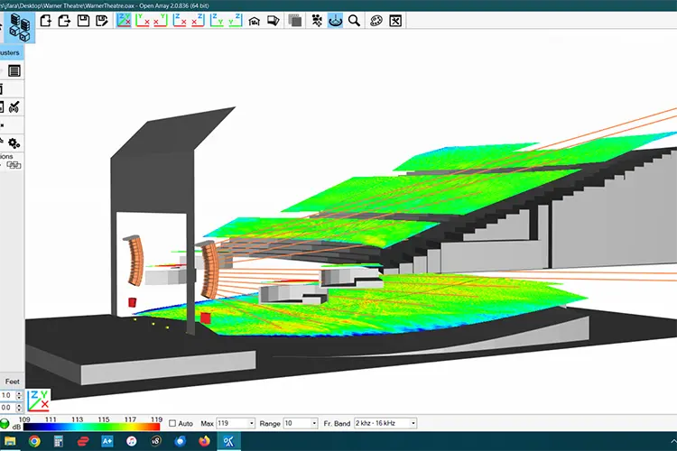Image resolution: width=677 pixels, height=451 pixels.
Task: Click the dB color scale gradient bar
Action: pyautogui.click(x=91, y=427)
